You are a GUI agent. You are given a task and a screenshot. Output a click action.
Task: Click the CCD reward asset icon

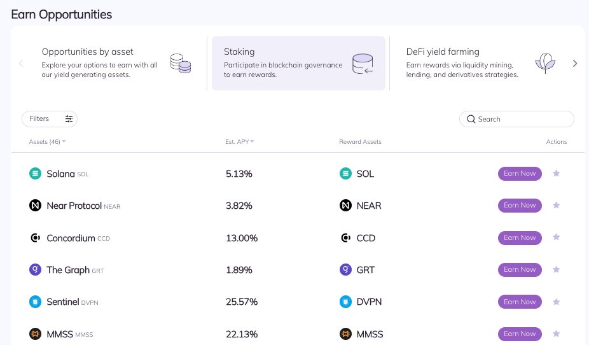[x=345, y=238]
